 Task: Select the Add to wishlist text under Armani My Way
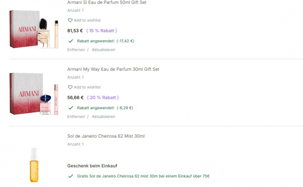[x=87, y=87]
